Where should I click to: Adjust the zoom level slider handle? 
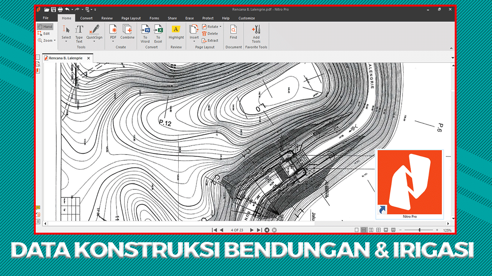[419, 230]
